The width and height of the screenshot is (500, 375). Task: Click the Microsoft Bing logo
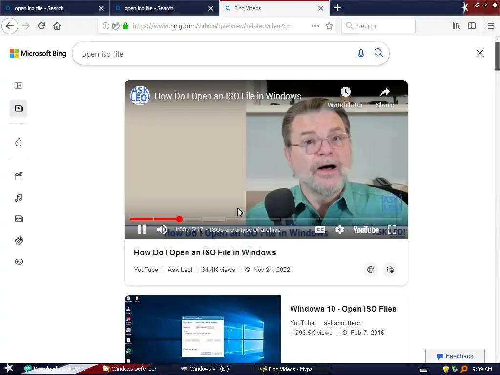tap(38, 53)
